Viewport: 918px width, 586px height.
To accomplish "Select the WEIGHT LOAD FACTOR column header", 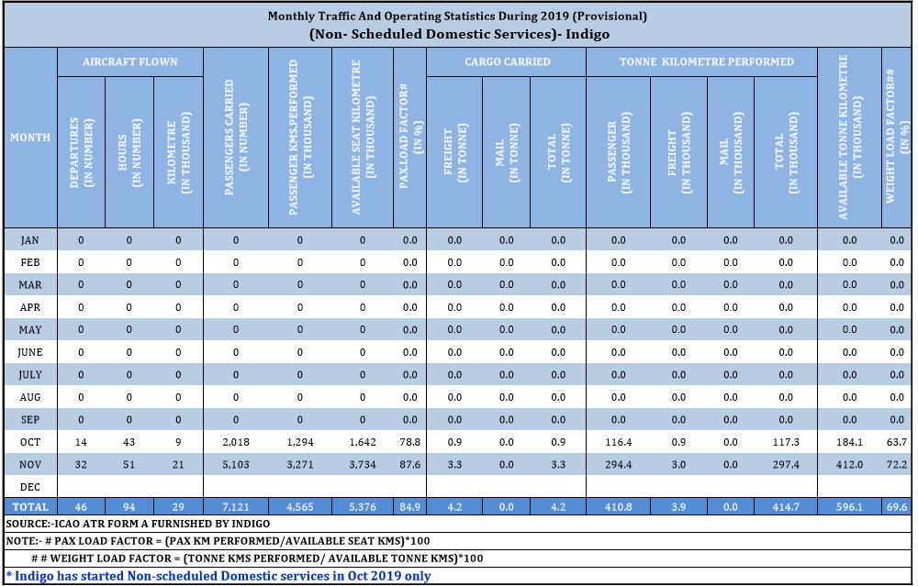I will [x=897, y=138].
